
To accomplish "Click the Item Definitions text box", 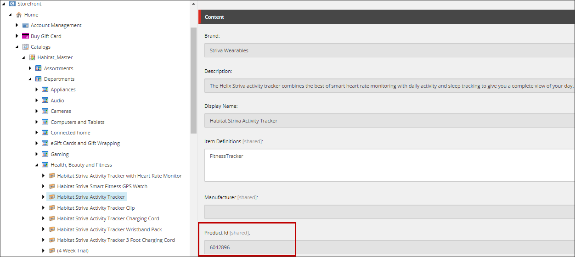I will [x=389, y=165].
